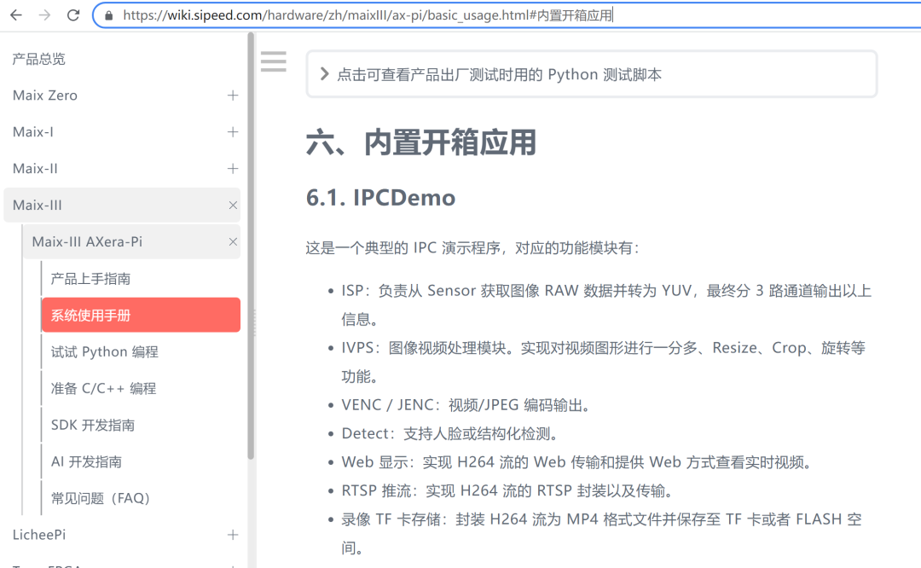Click the 录像 TF 卡存储 bullet text

[601, 533]
